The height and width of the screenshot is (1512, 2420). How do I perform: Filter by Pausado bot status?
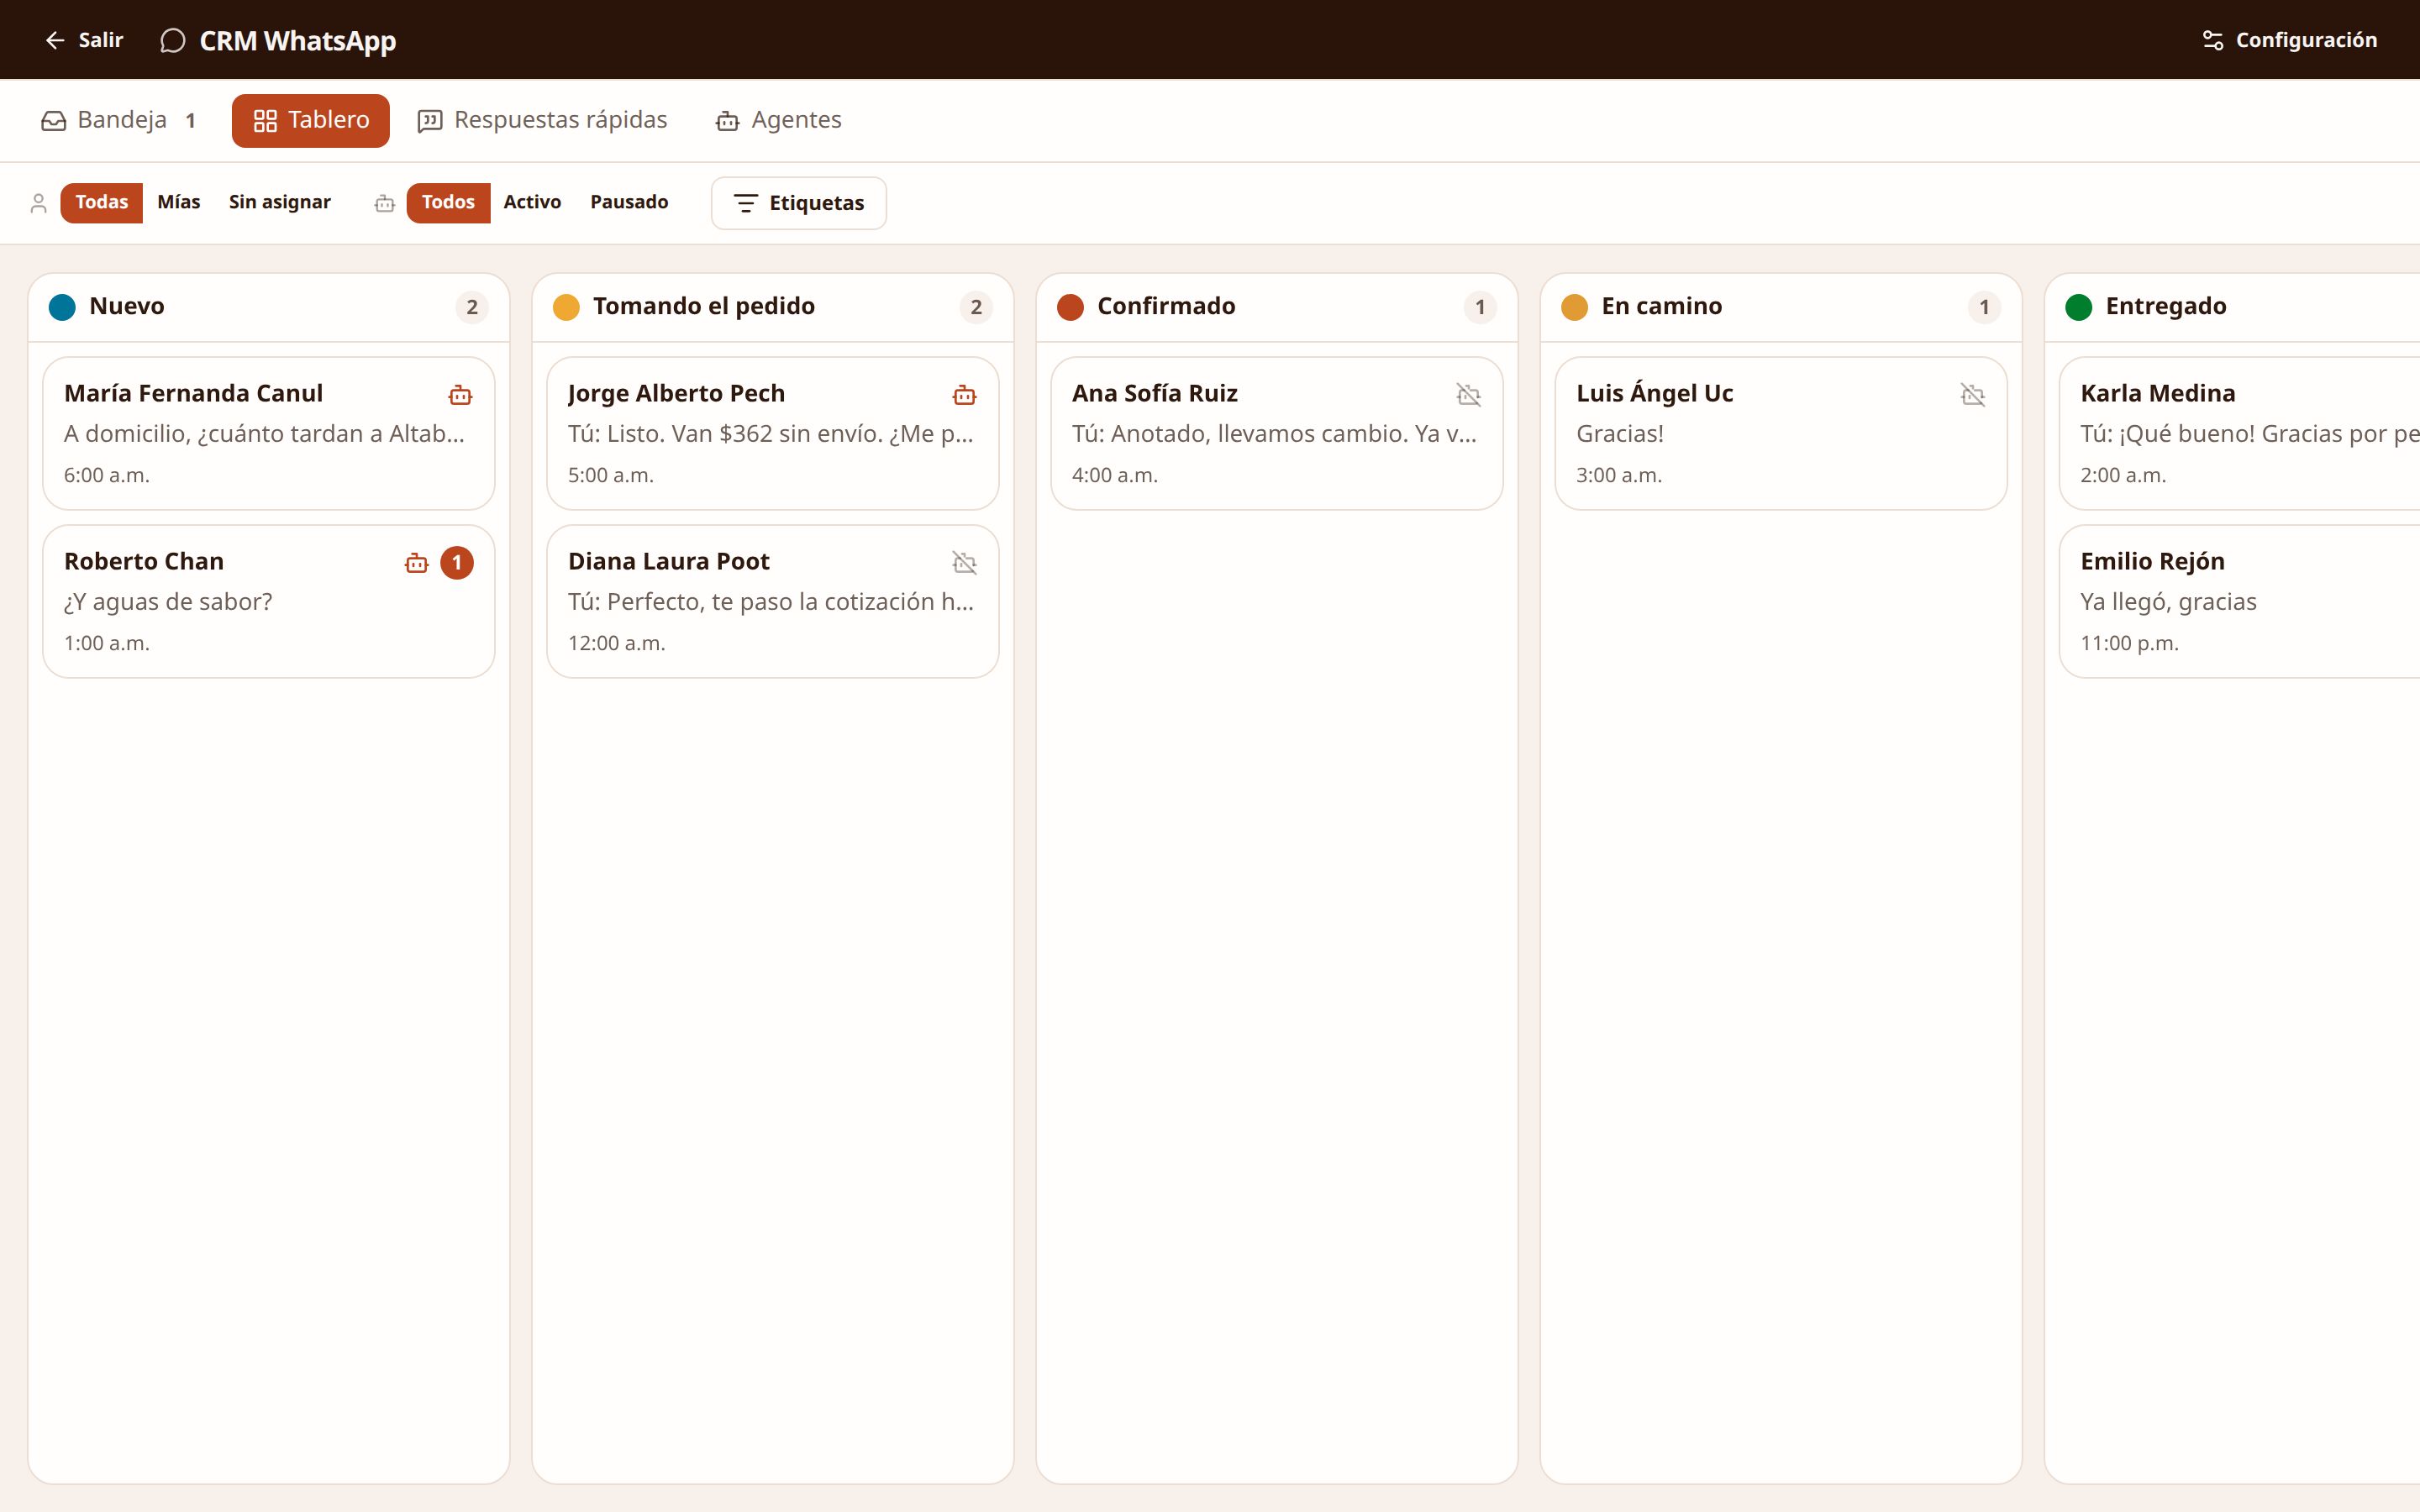[629, 202]
